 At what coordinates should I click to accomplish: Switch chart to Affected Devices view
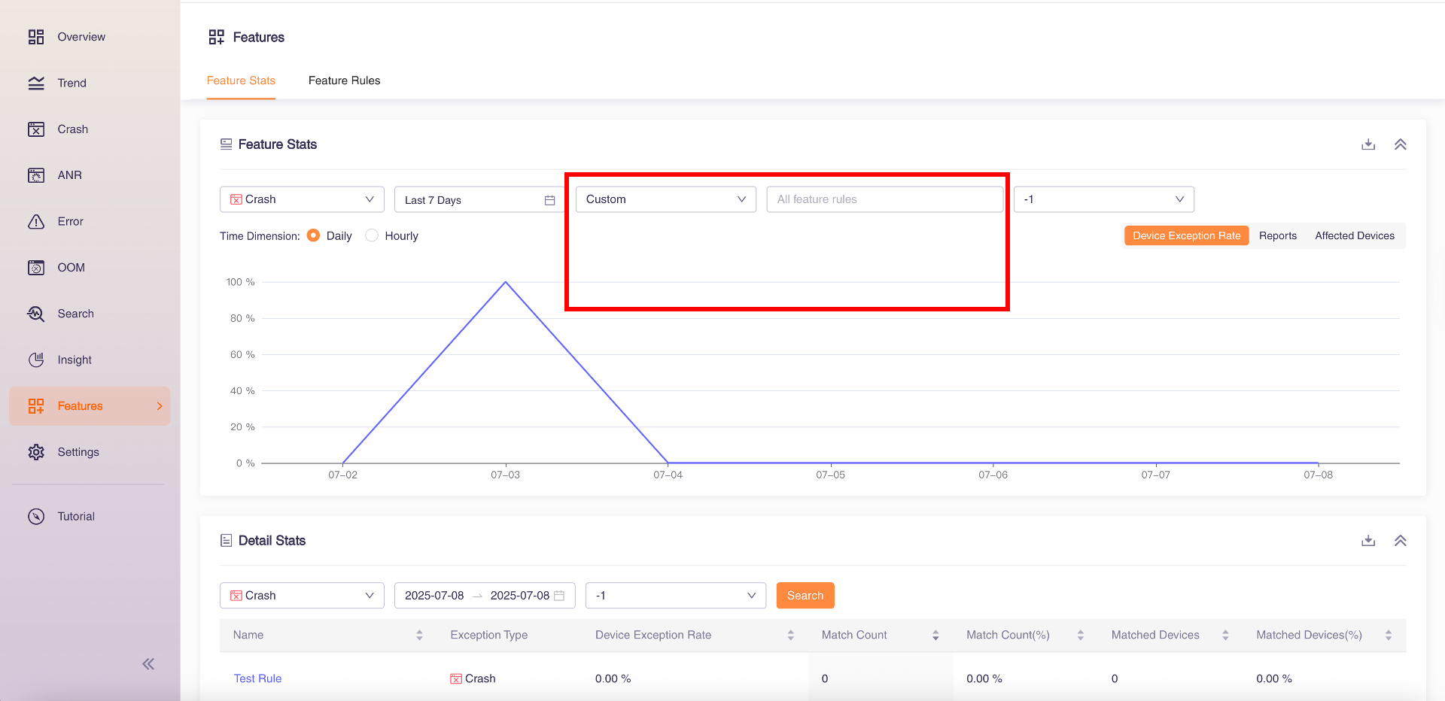click(1355, 235)
